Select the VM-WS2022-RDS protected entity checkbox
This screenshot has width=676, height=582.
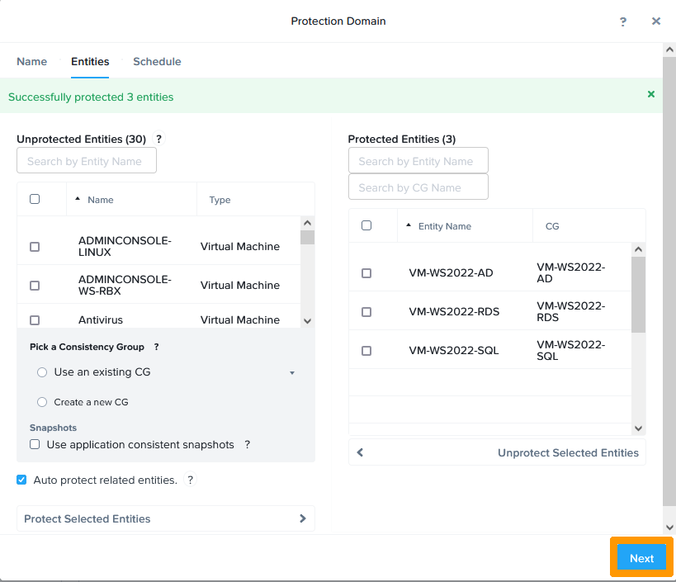point(366,312)
